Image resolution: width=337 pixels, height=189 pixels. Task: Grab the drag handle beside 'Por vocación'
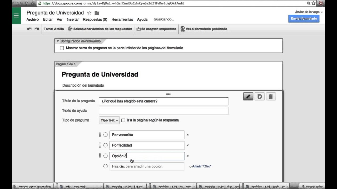point(100,135)
